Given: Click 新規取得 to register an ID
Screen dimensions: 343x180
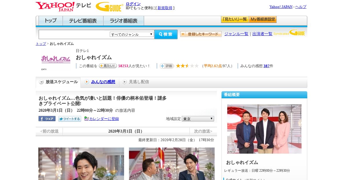Looking at the screenshot, I should click(165, 8).
